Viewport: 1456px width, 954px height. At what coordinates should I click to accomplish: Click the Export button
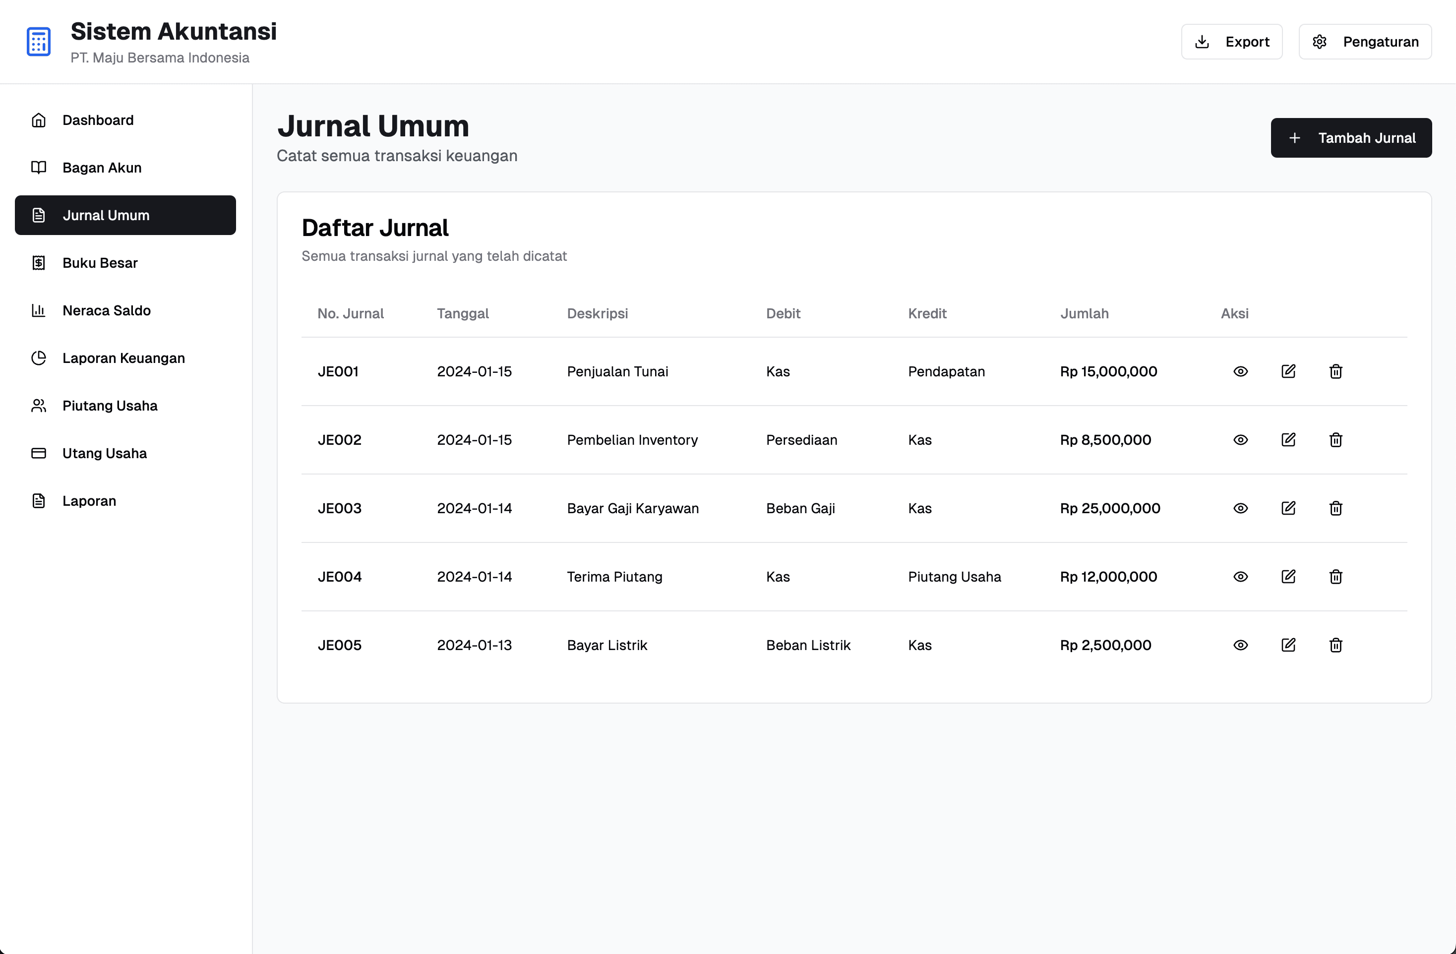(1231, 42)
